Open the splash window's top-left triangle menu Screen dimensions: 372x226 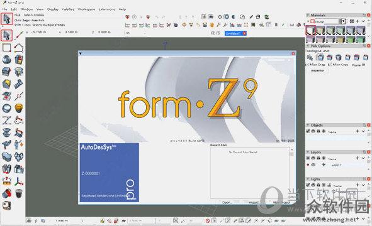81,53
